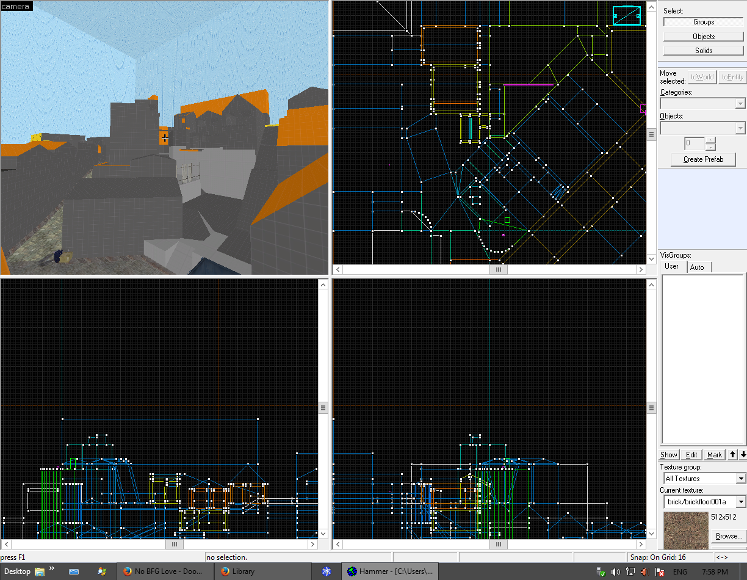Click the brickfloor001a texture preview
This screenshot has width=747, height=580.
[686, 529]
